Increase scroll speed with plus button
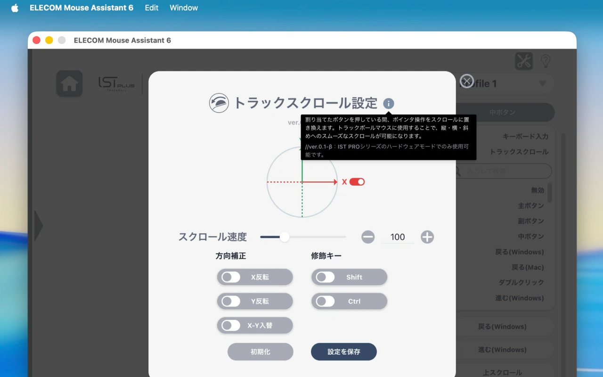 point(427,237)
